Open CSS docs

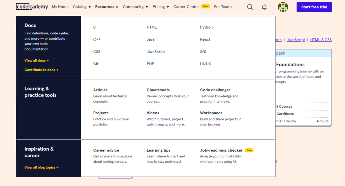(97, 52)
